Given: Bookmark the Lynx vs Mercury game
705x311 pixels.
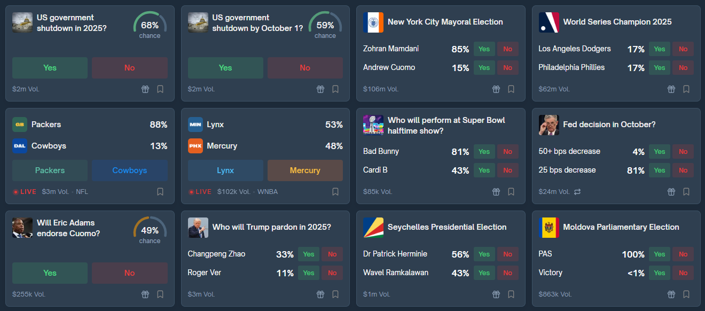Looking at the screenshot, I should (335, 192).
